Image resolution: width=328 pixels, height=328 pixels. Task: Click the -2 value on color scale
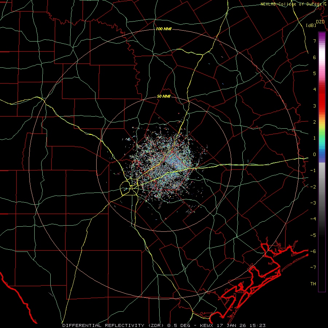coord(313,187)
